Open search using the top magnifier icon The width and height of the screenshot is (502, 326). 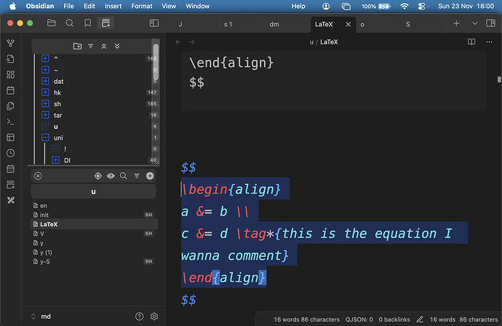tap(70, 23)
